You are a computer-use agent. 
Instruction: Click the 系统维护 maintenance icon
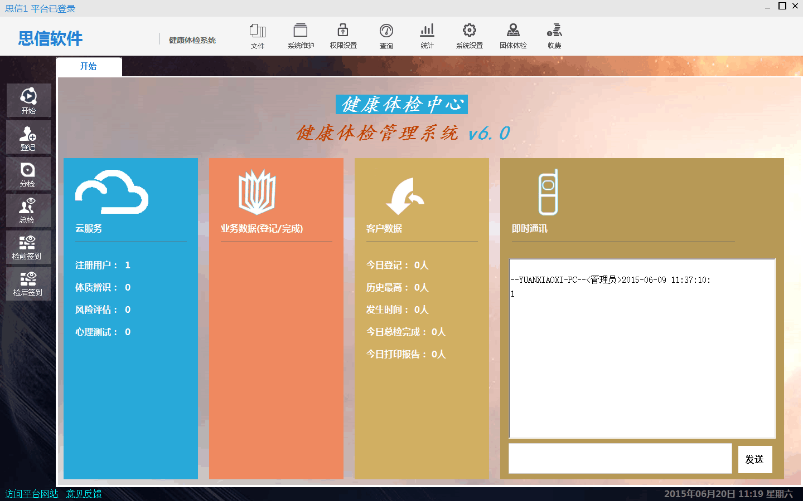(301, 36)
